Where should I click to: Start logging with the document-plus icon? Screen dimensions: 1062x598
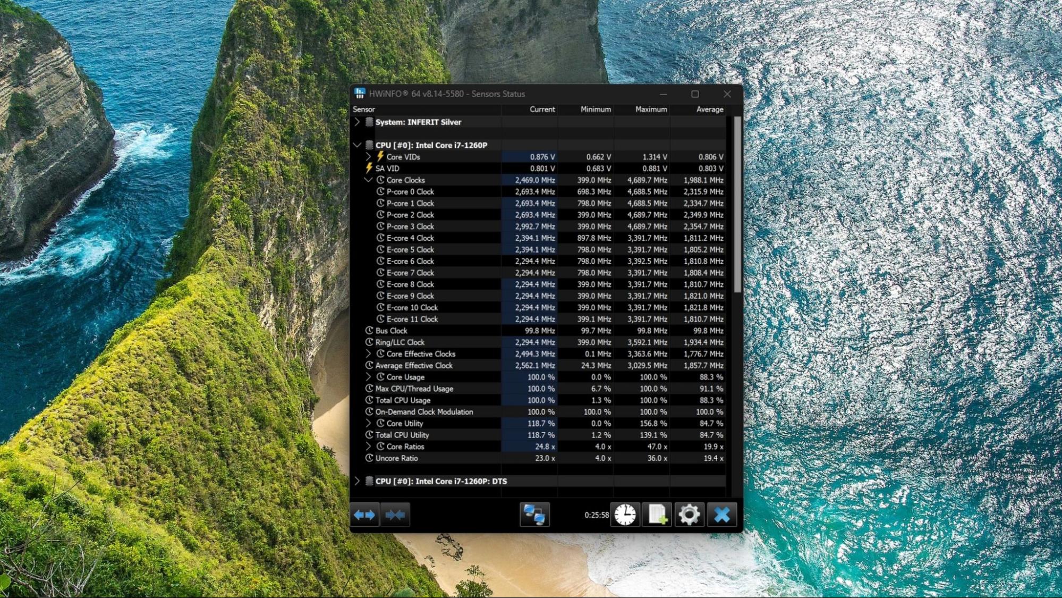click(657, 515)
